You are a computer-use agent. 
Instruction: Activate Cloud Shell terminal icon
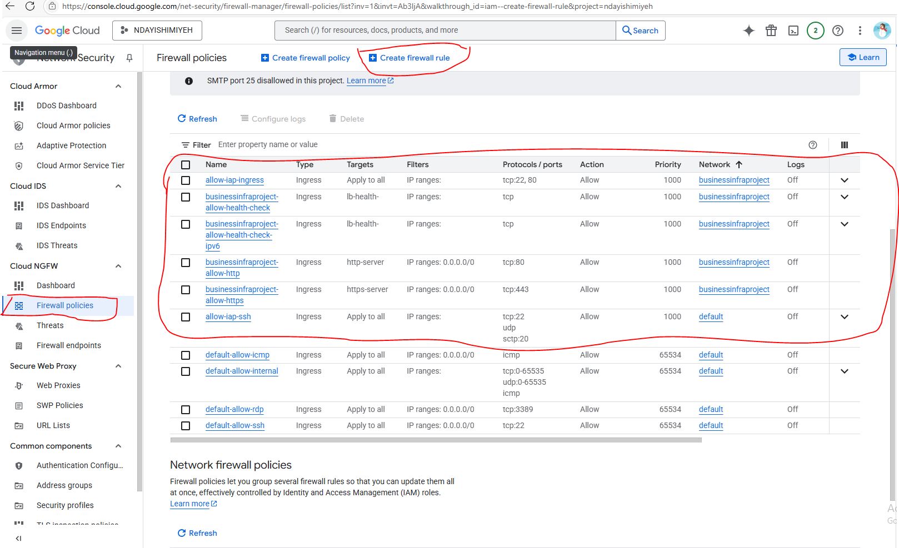[793, 31]
